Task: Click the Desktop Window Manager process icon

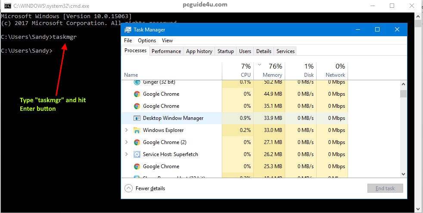Action: pyautogui.click(x=137, y=118)
